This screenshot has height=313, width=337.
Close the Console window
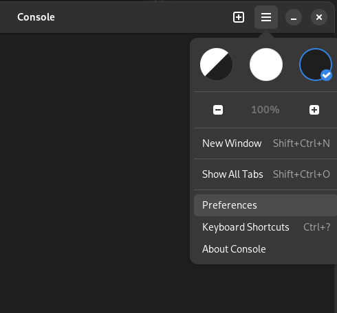click(319, 17)
